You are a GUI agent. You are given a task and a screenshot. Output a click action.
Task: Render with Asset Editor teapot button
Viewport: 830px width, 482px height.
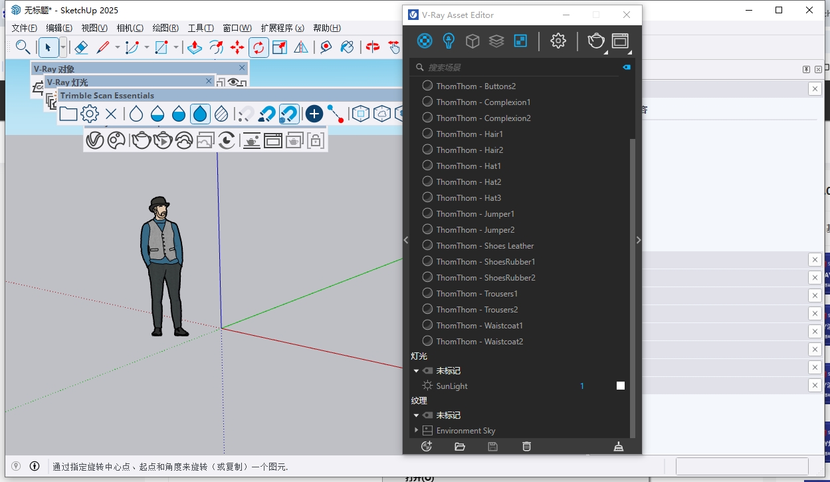click(596, 41)
